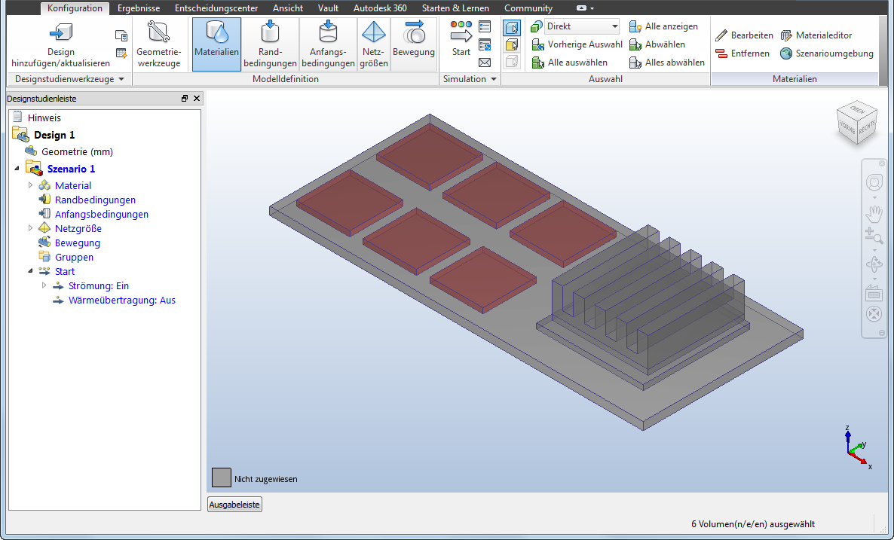The image size is (894, 540).
Task: Click Vorherige Auswahl icon
Action: (x=537, y=44)
